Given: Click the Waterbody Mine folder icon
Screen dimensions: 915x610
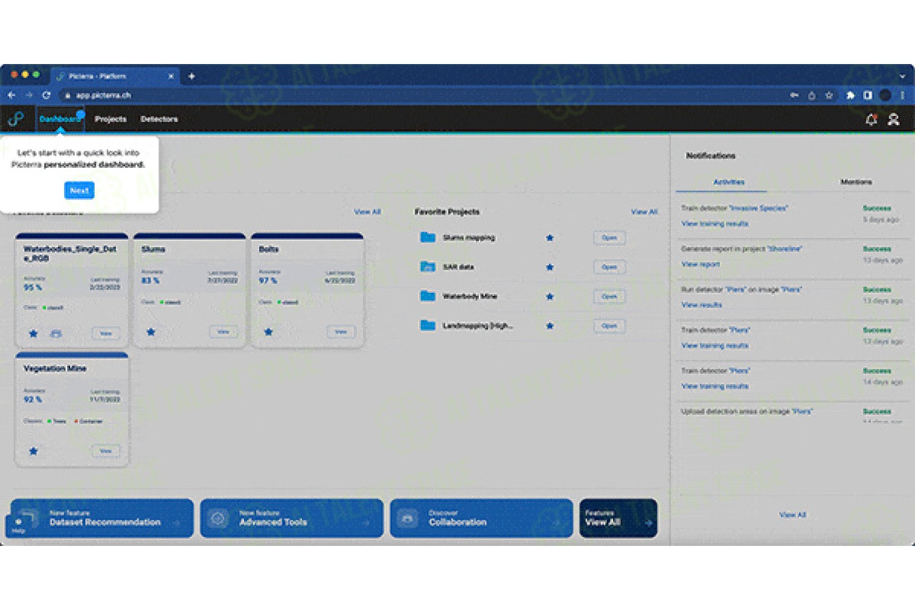Looking at the screenshot, I should [x=428, y=296].
